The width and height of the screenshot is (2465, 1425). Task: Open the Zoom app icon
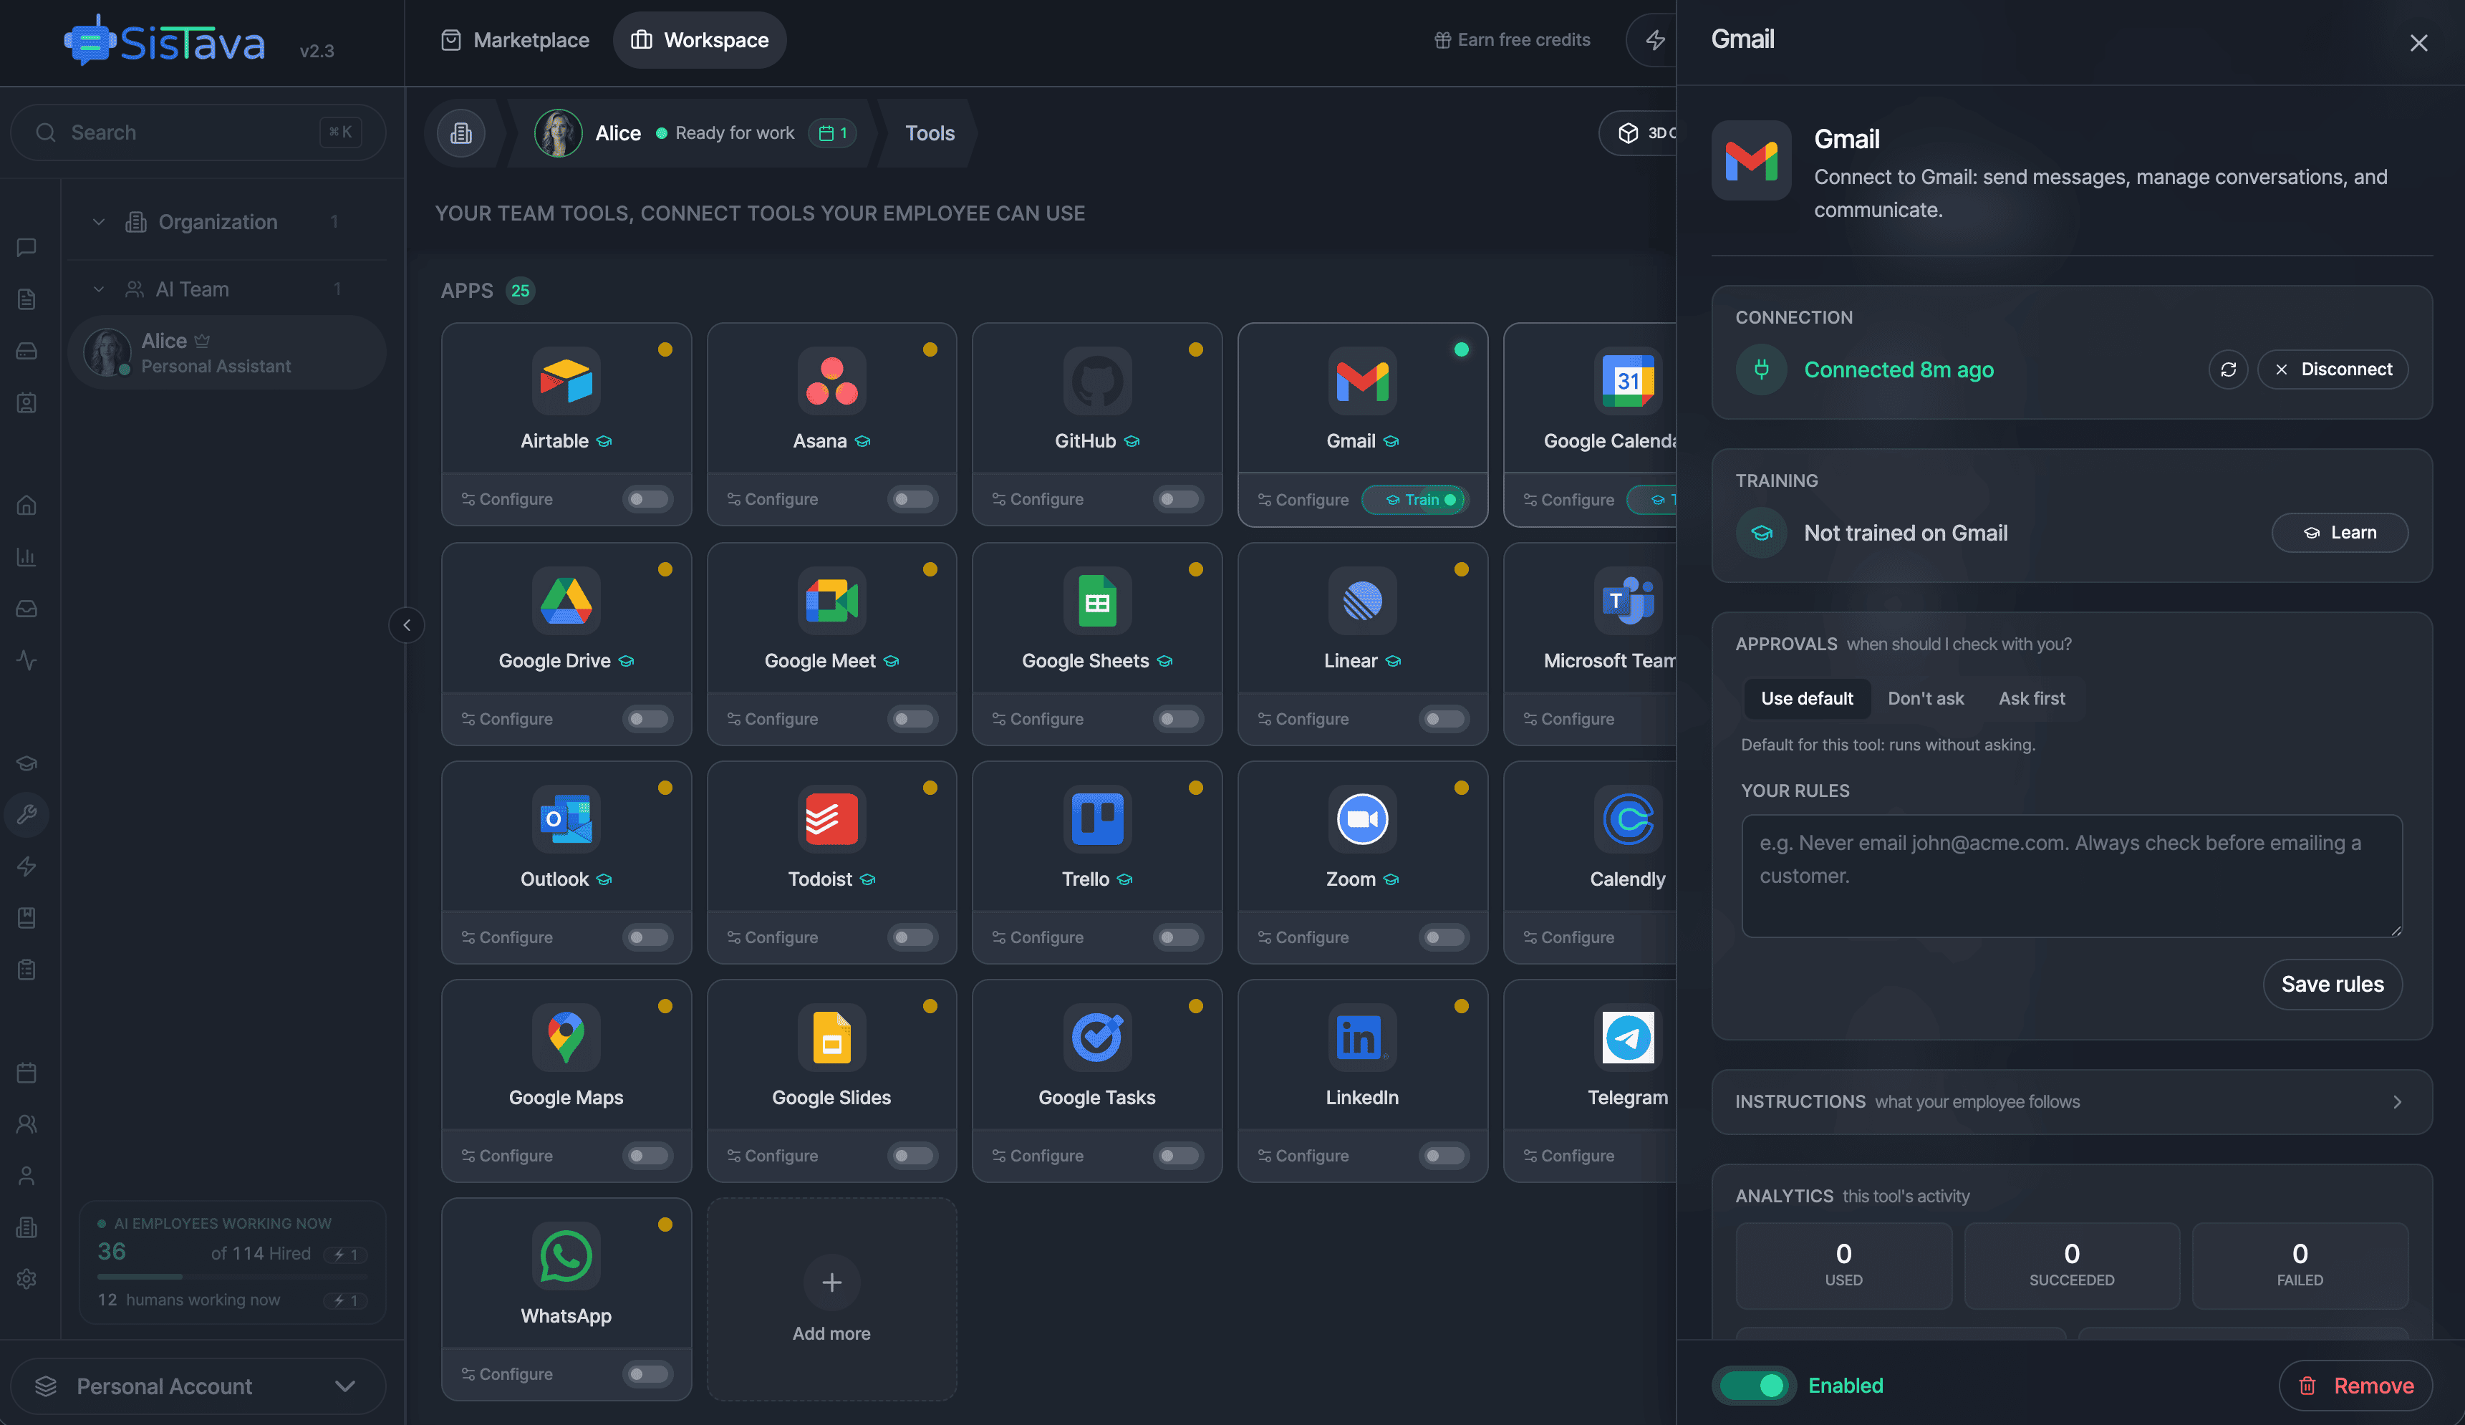tap(1361, 818)
